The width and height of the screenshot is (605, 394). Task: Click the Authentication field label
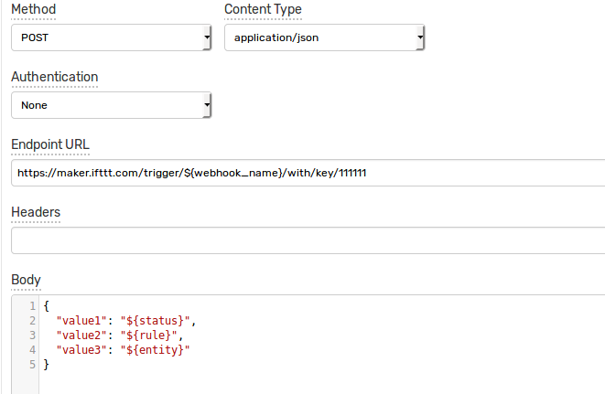point(54,77)
